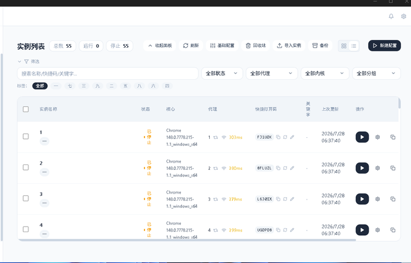Filter by the 一 tag chip
The width and height of the screenshot is (411, 263).
(56, 86)
